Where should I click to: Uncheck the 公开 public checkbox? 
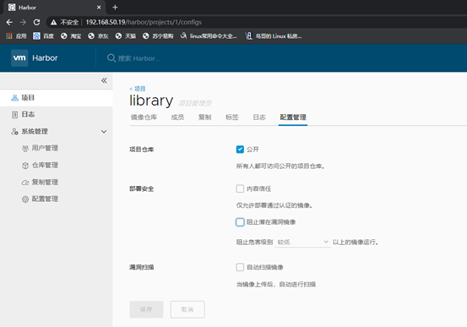(240, 150)
